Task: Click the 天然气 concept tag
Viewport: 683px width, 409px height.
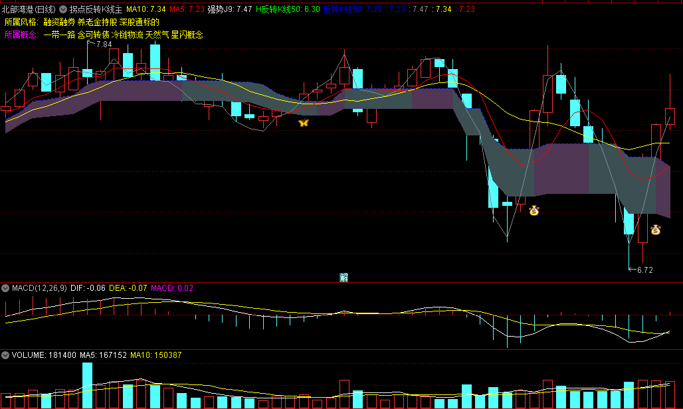Action: [x=157, y=35]
